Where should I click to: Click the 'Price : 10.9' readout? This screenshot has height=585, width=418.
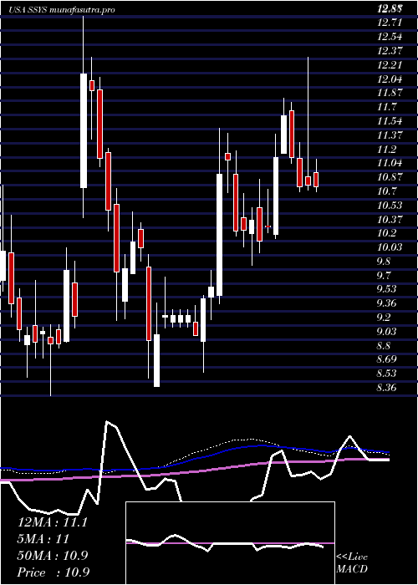pos(54,572)
